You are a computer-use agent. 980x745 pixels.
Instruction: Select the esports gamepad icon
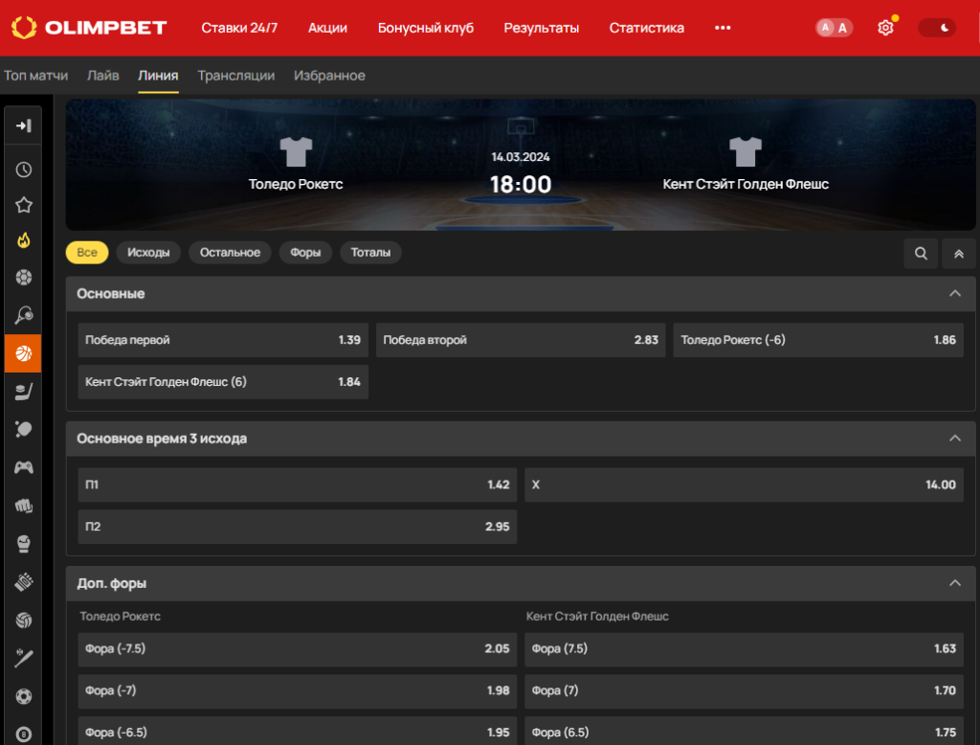click(23, 467)
